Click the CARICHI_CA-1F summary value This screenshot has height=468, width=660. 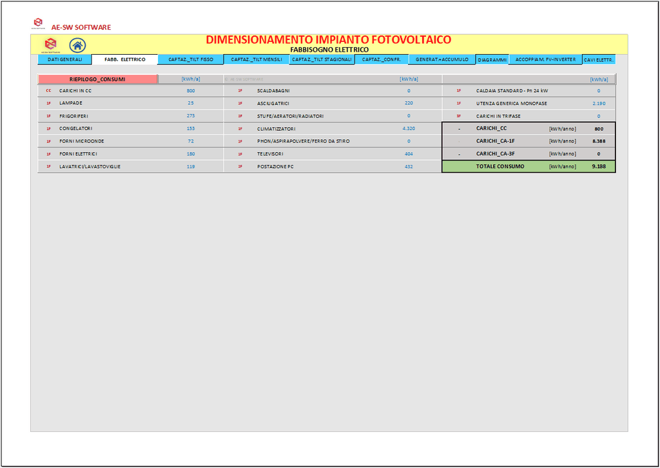coord(598,141)
